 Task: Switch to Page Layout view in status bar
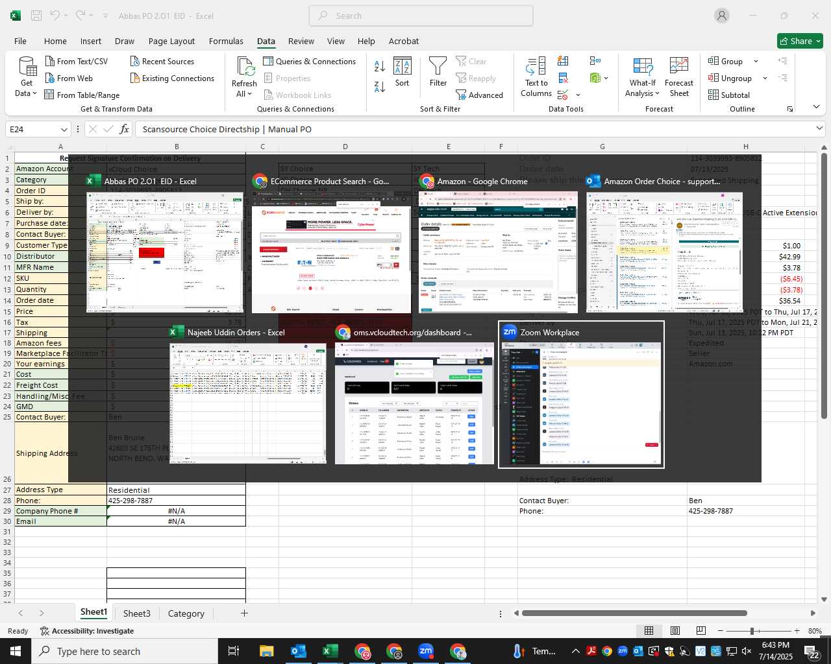point(675,631)
